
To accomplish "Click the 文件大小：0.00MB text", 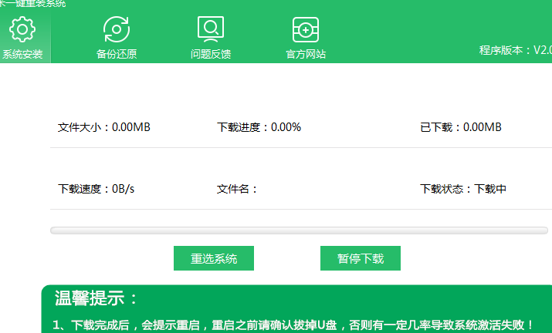I will coord(104,127).
